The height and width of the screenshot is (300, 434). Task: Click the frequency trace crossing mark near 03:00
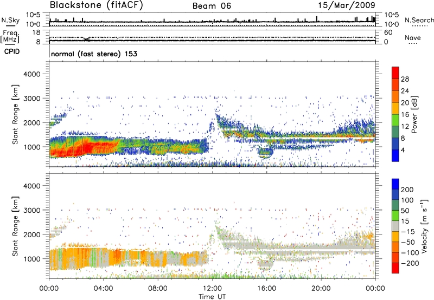[87, 39]
